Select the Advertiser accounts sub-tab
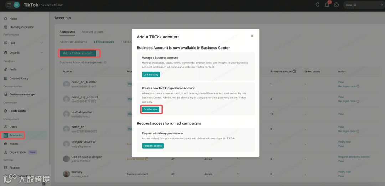385x186 pixels. pyautogui.click(x=73, y=42)
